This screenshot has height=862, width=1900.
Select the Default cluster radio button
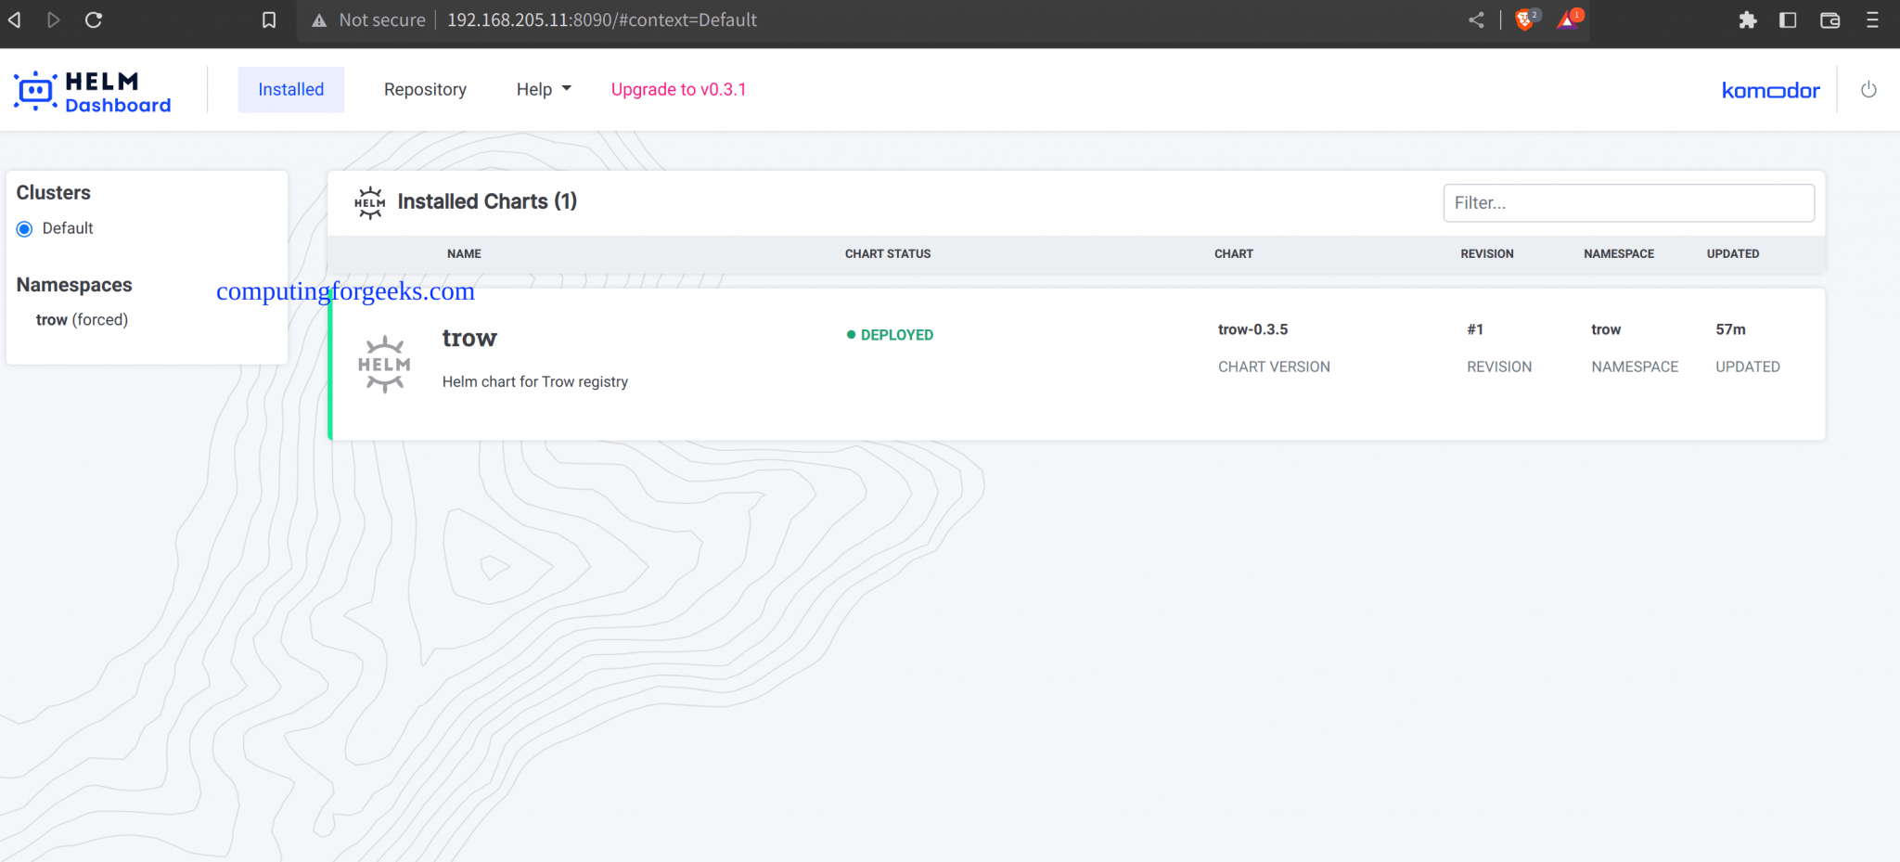(24, 228)
